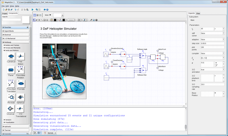Image resolution: width=228 pixels, height=136 pixels.
Task: Open the View menu
Action: point(12,6)
